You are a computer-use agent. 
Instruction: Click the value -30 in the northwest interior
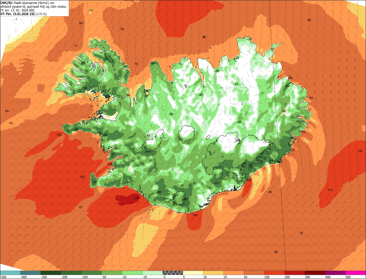[171, 114]
